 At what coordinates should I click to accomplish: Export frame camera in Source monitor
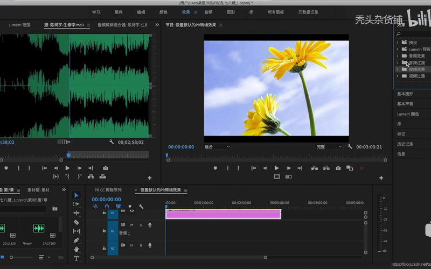pos(105,168)
